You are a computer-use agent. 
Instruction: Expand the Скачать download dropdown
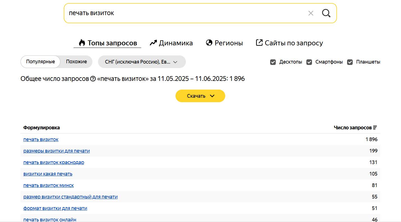[200, 96]
